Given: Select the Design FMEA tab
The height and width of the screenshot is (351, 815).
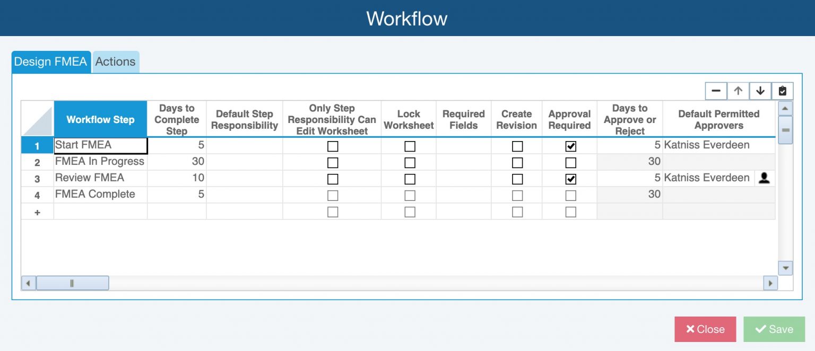Looking at the screenshot, I should pos(51,62).
